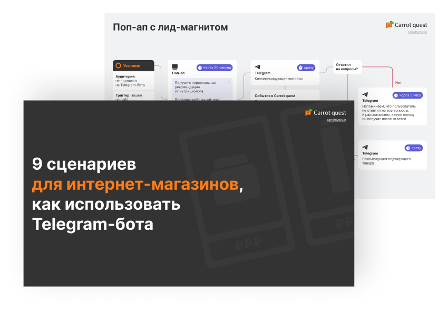
Task: Select the Условия block header
Action: [133, 65]
